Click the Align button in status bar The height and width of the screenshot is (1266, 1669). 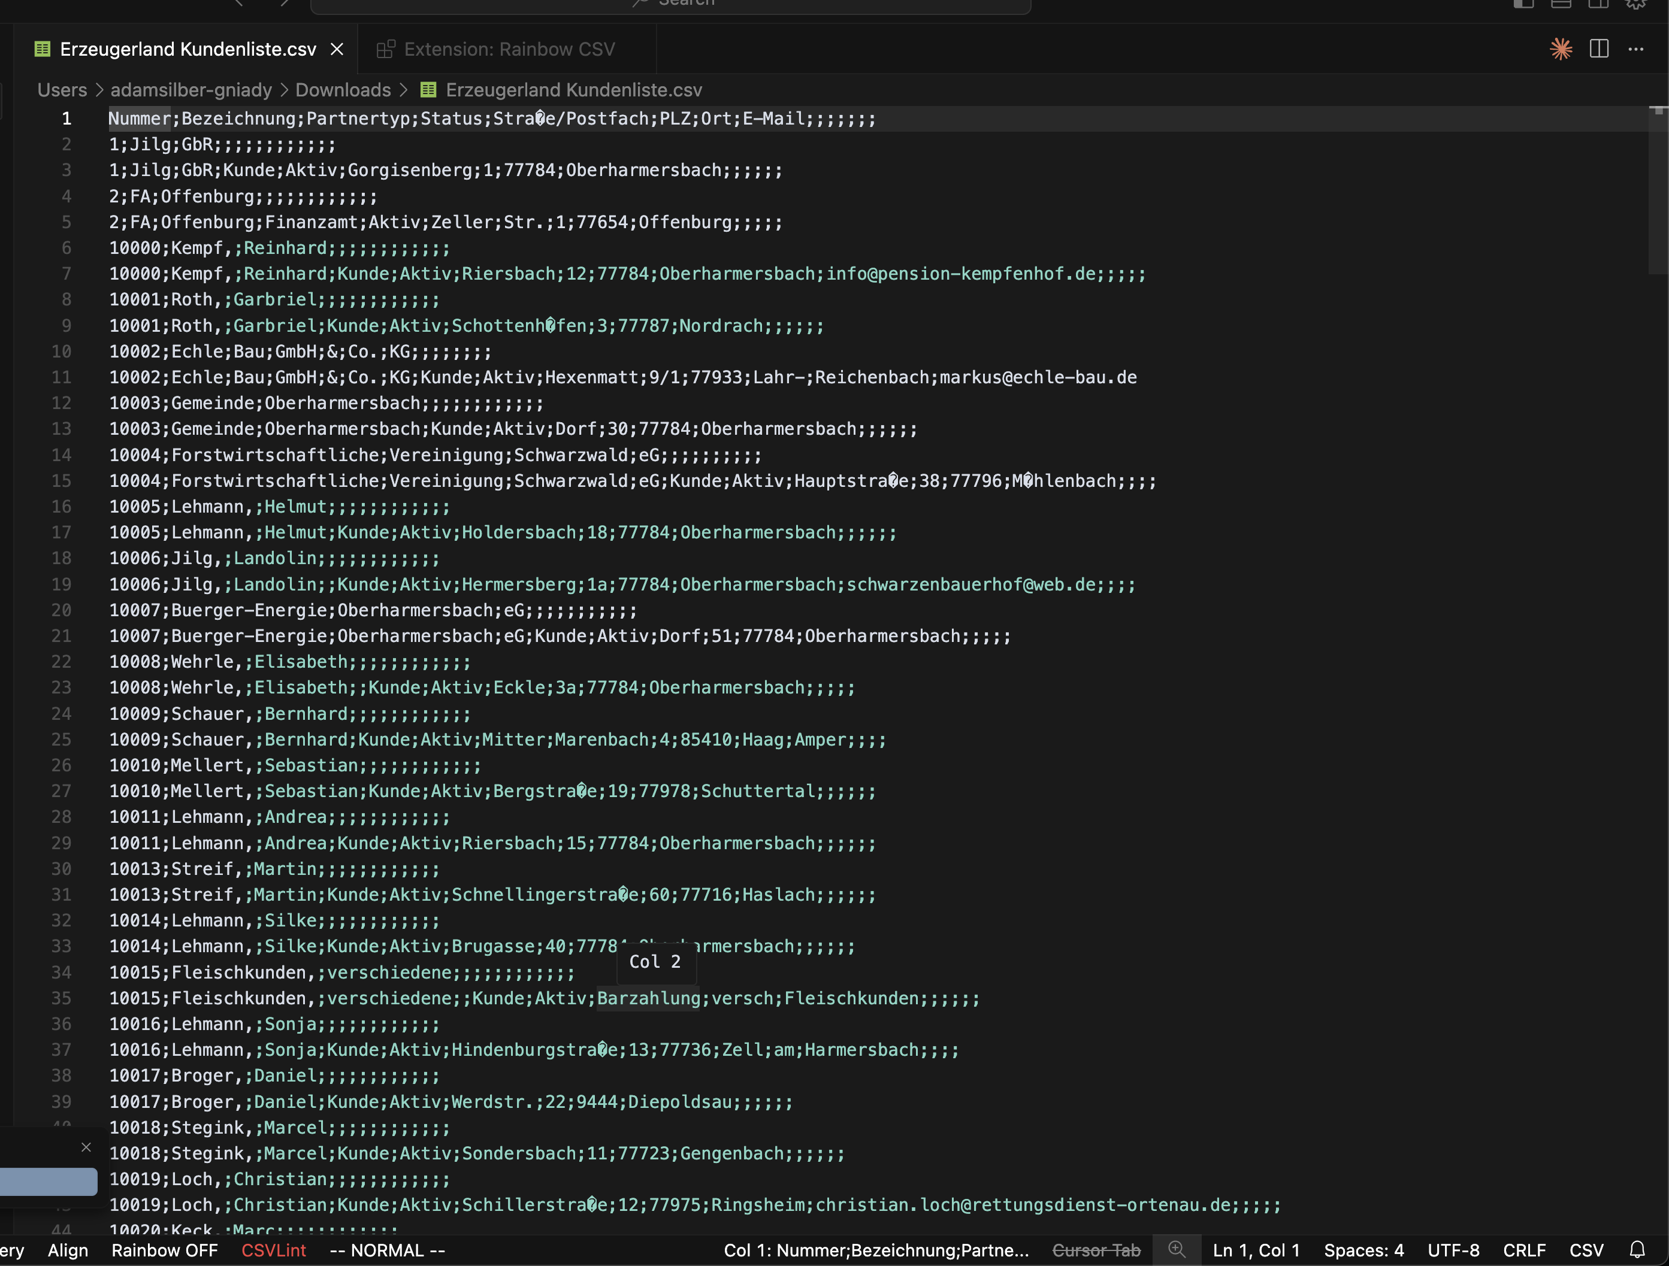(68, 1250)
